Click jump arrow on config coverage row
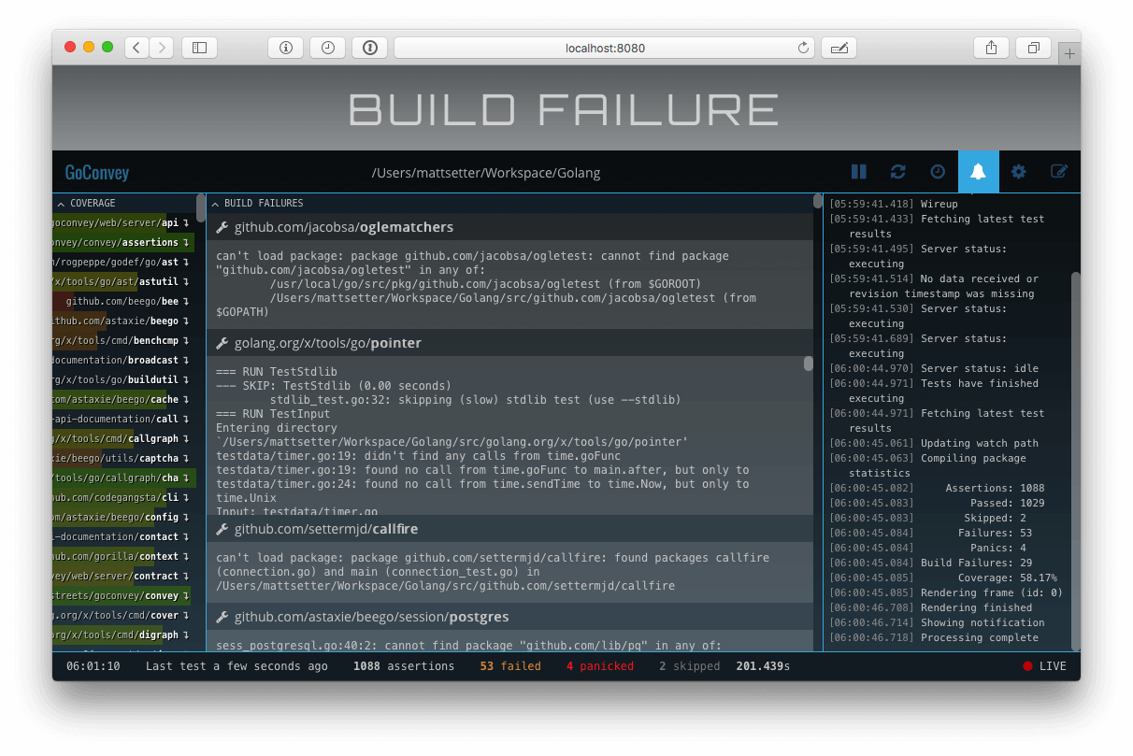The image size is (1133, 756). tap(187, 517)
